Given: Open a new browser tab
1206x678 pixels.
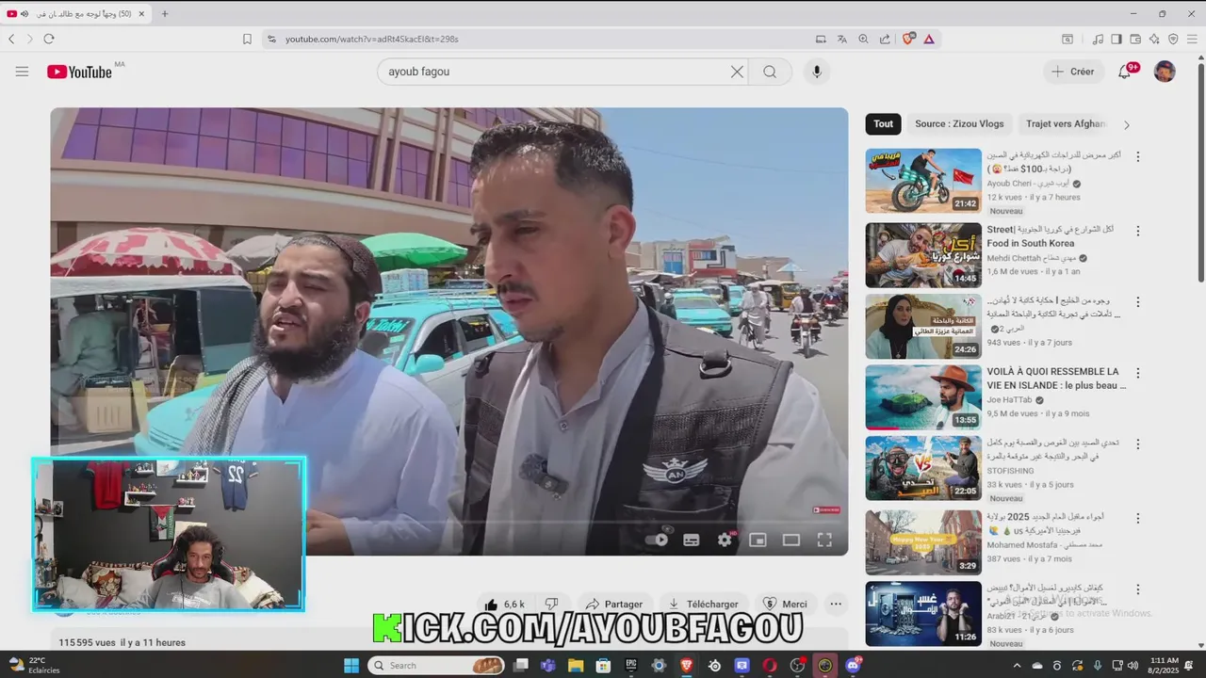Looking at the screenshot, I should (x=165, y=14).
